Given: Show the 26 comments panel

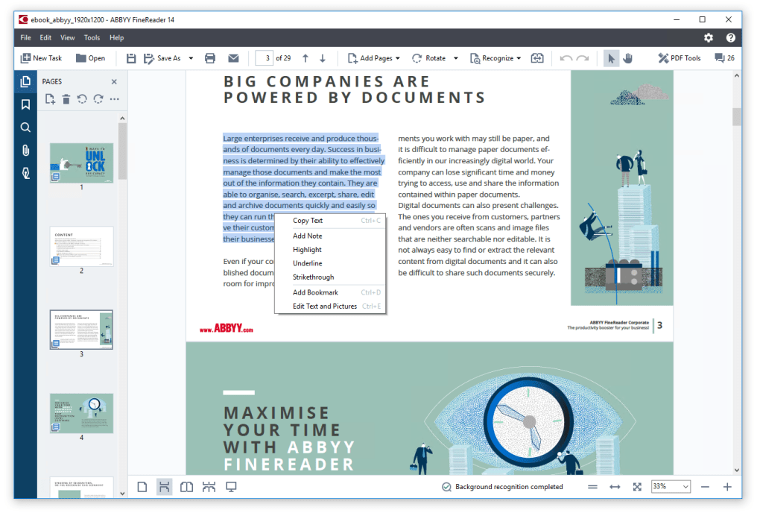Looking at the screenshot, I should pos(725,58).
